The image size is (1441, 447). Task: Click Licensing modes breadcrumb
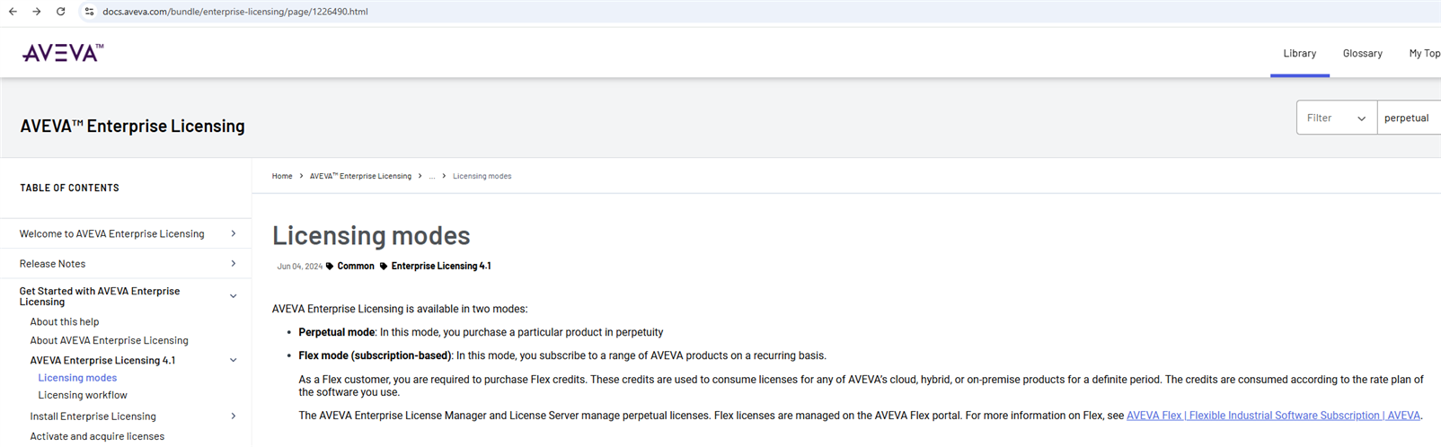tap(482, 176)
